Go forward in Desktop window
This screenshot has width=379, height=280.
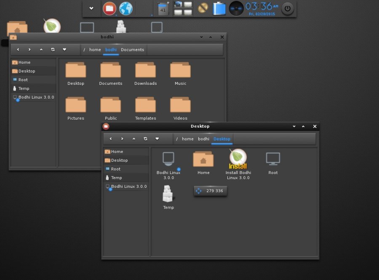coord(122,139)
